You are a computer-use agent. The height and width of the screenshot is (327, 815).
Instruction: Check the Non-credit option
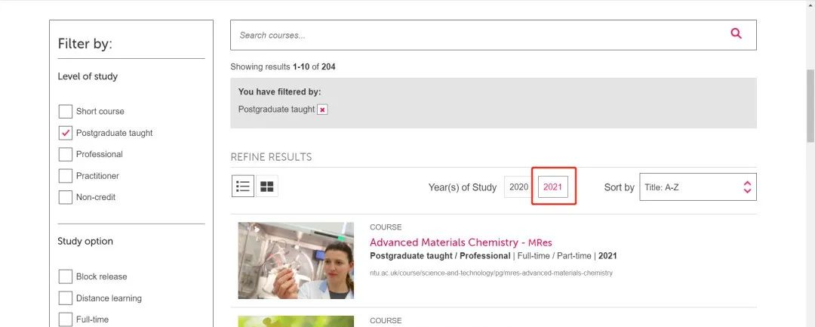pos(66,197)
